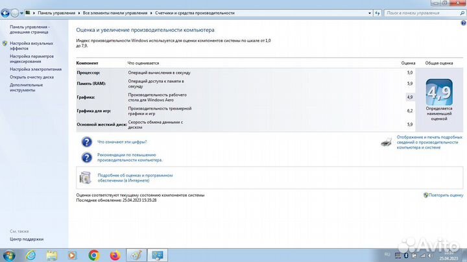Viewport: 467px width, 262px height.
Task: Select the 'Графика:' row label
Action: click(x=86, y=97)
